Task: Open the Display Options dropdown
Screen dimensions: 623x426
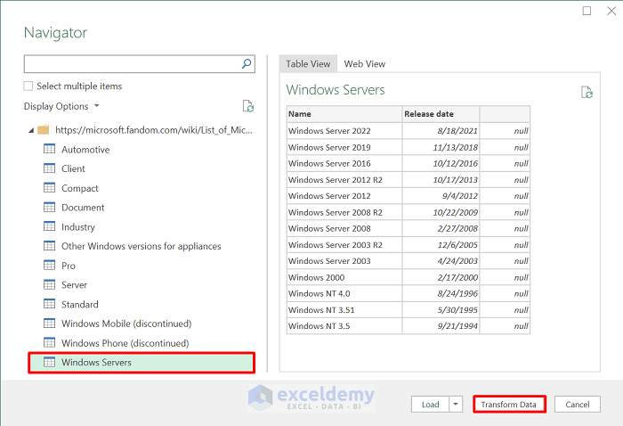Action: click(61, 106)
